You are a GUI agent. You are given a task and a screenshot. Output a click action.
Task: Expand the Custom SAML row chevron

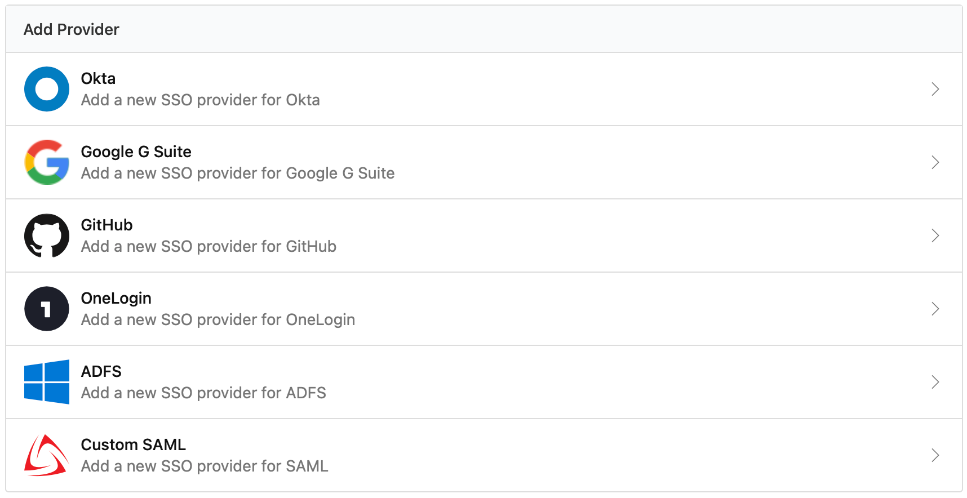[935, 455]
